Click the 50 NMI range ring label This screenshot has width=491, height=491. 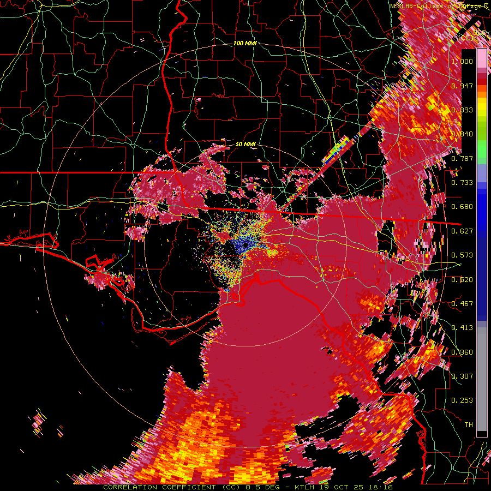pyautogui.click(x=245, y=145)
